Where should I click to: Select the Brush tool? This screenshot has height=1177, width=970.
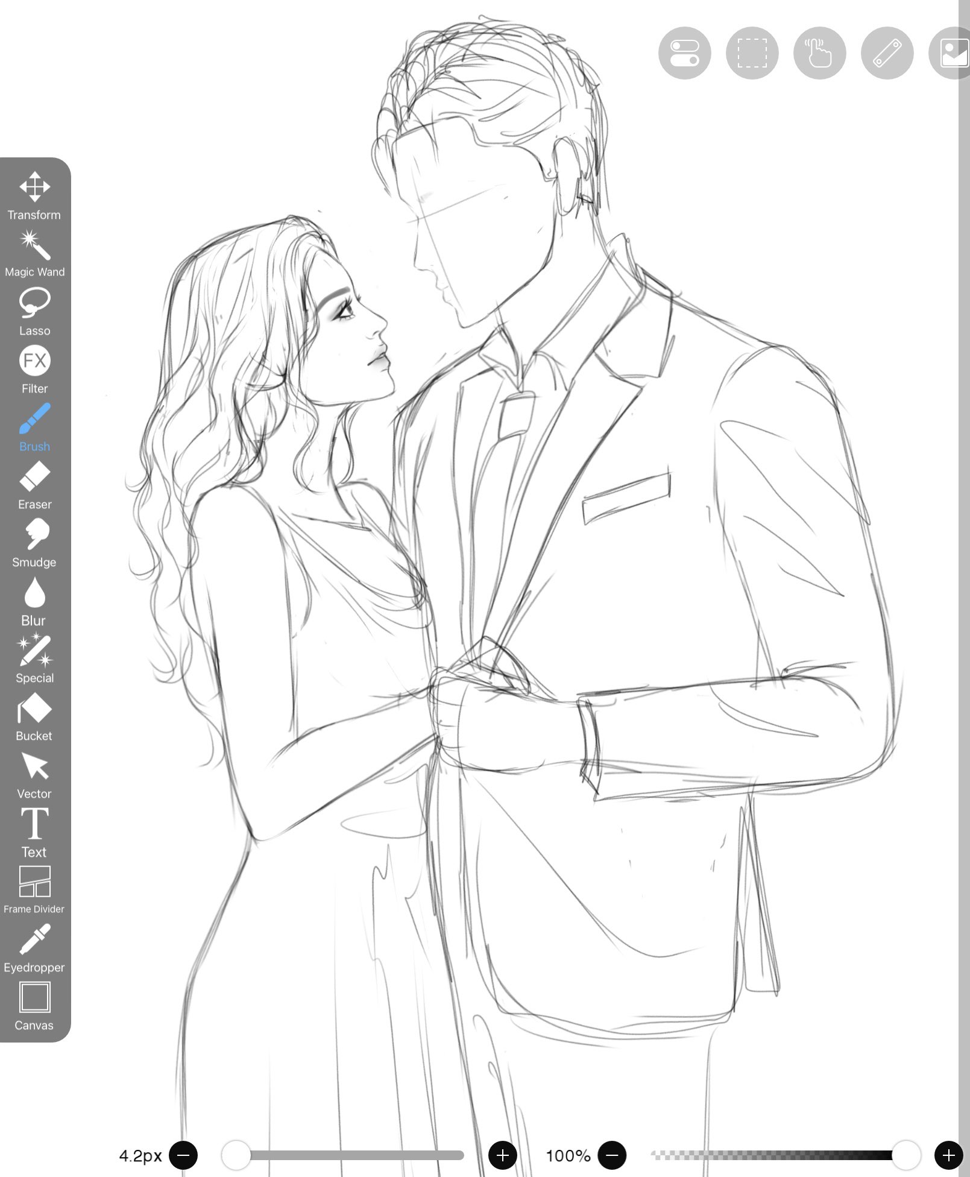34,428
